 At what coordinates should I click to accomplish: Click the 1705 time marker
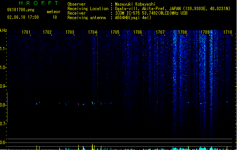click(x=115, y=32)
